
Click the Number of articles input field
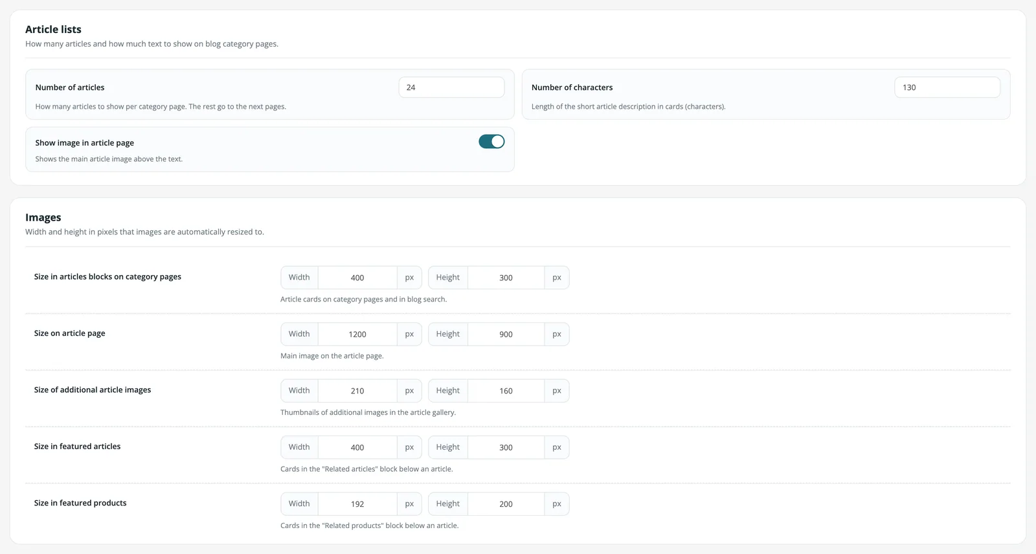(451, 87)
